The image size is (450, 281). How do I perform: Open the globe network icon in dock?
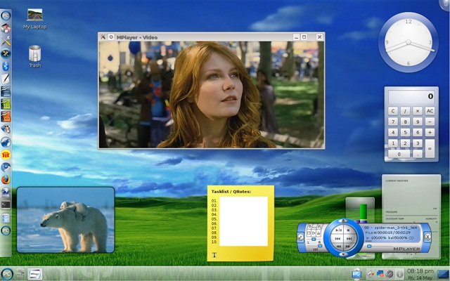[6, 192]
